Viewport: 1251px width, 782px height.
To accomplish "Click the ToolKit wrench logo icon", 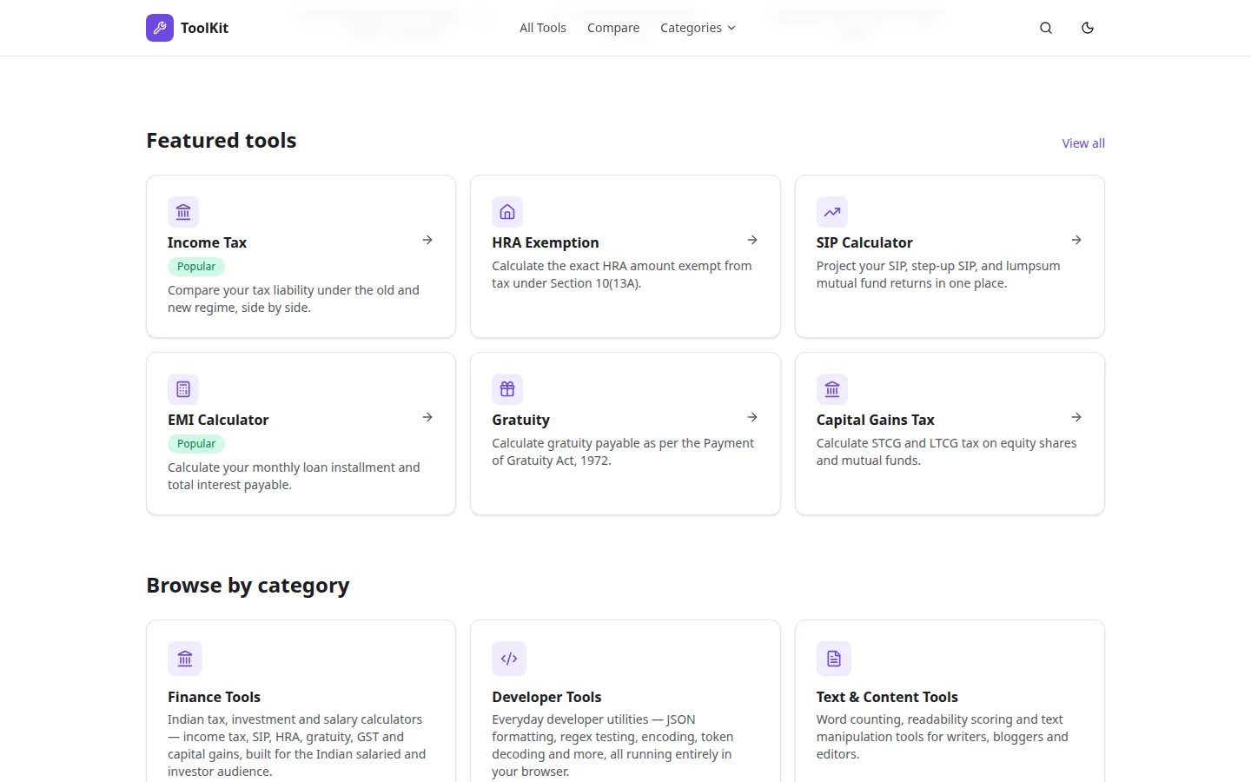I will pos(160,28).
